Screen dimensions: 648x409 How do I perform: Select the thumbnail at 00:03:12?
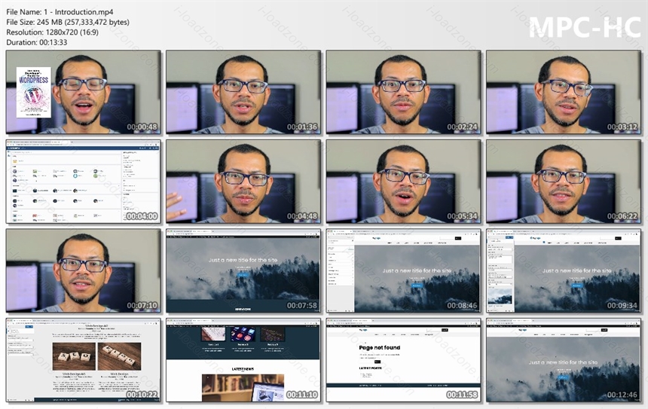tap(564, 92)
